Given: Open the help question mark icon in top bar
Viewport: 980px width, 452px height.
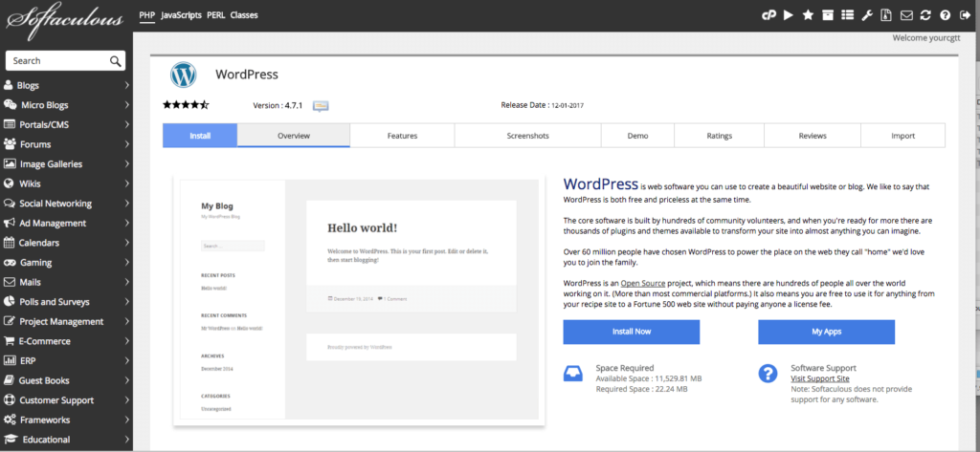Looking at the screenshot, I should tap(945, 15).
